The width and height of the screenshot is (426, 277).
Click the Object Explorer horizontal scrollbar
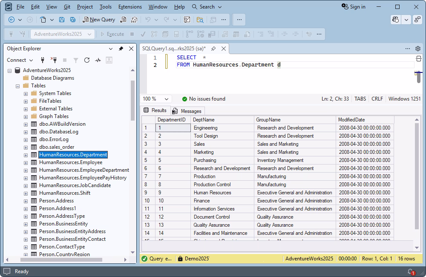pyautogui.click(x=61, y=260)
